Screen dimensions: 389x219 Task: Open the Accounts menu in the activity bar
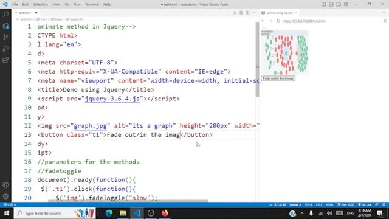5,185
